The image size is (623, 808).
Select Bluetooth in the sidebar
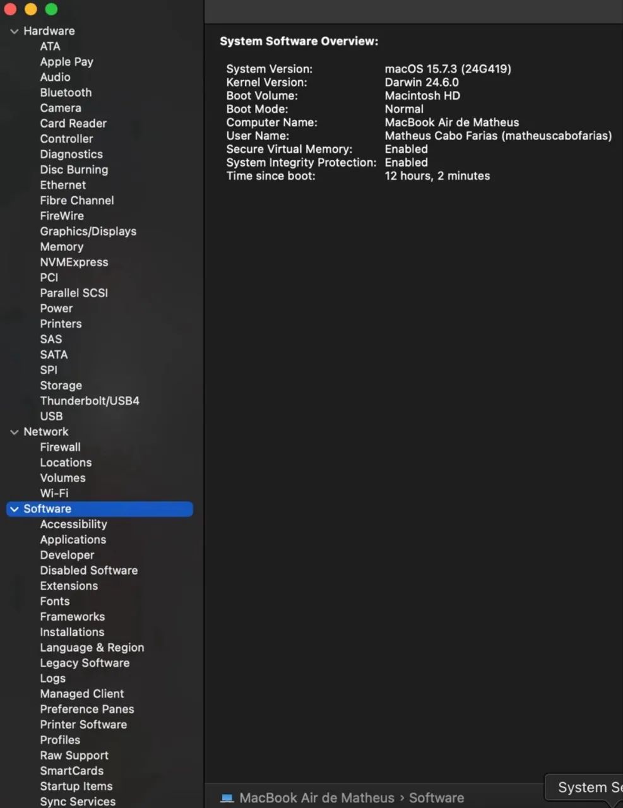66,93
